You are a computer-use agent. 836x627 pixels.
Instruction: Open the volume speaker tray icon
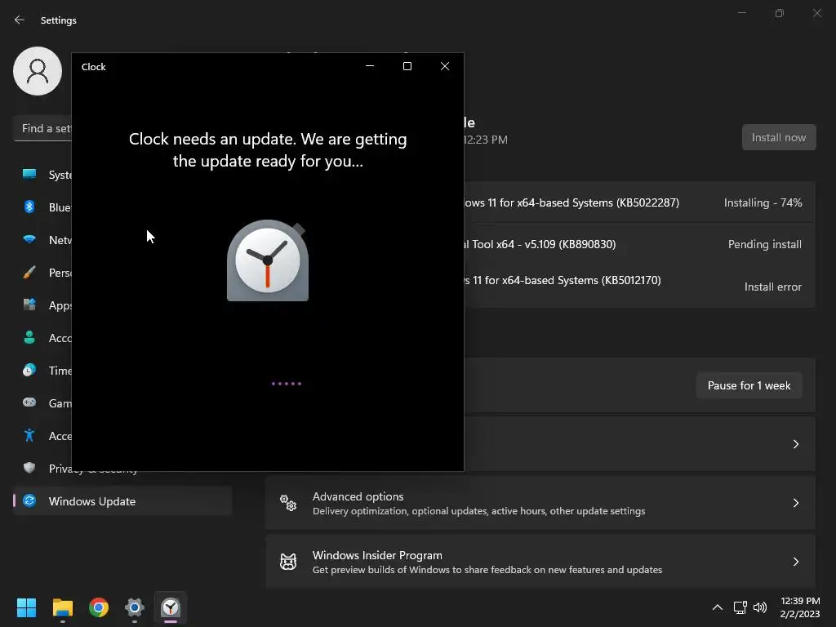tap(760, 607)
